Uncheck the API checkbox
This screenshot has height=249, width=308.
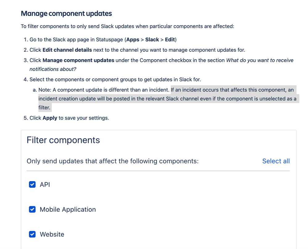point(32,185)
